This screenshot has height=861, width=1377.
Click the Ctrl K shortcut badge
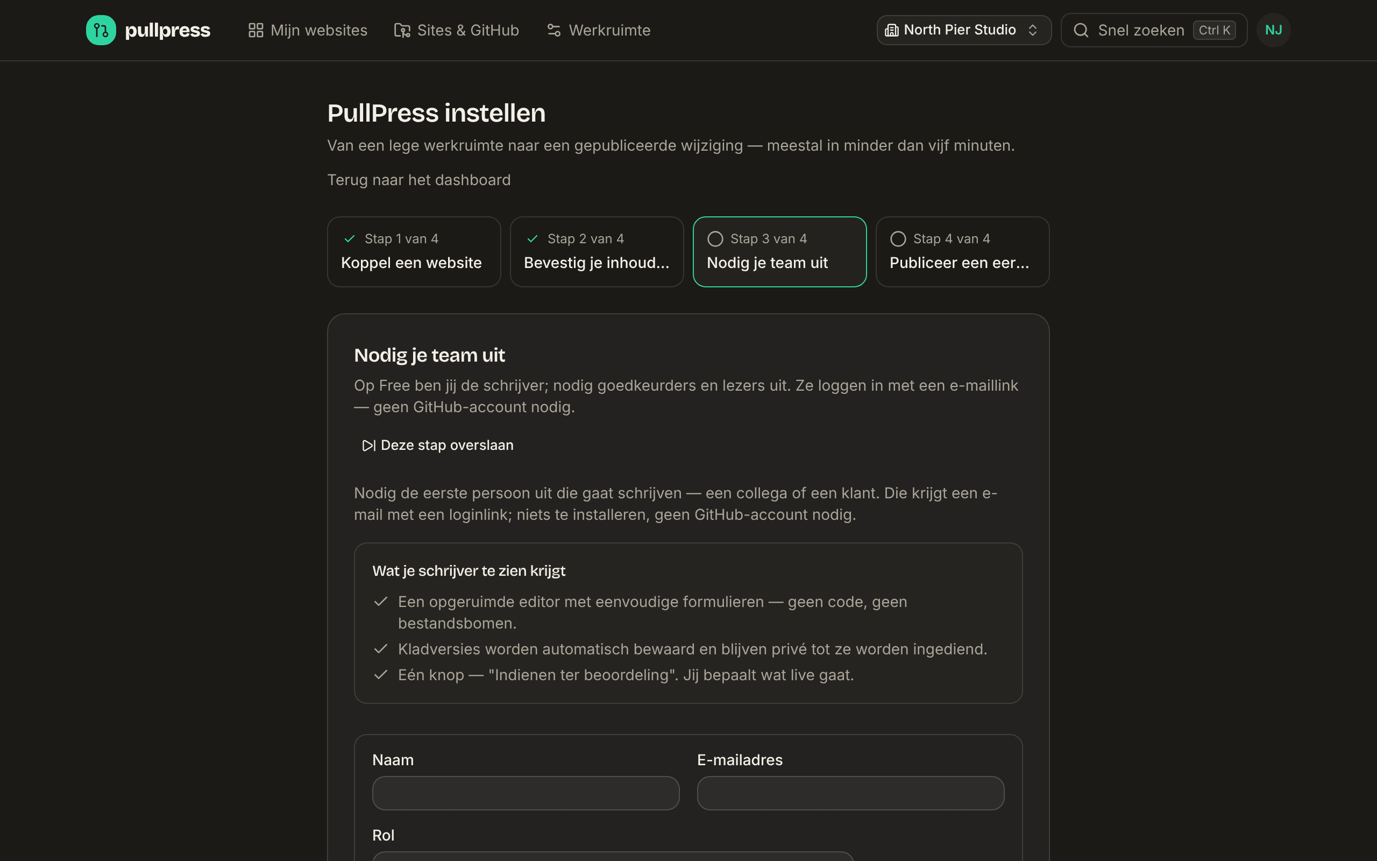click(x=1214, y=30)
